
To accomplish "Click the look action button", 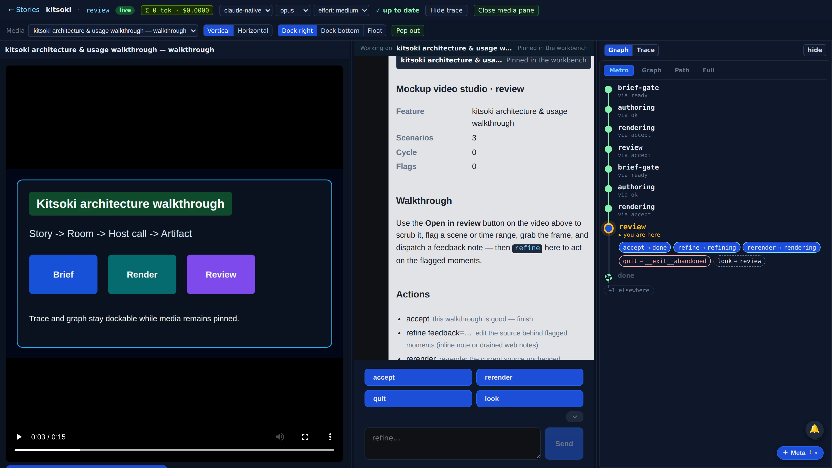I will coord(530,399).
